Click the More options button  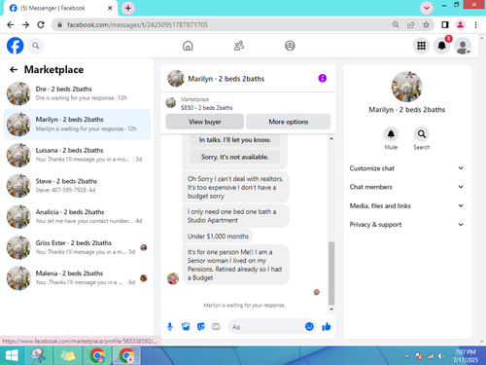click(x=289, y=122)
